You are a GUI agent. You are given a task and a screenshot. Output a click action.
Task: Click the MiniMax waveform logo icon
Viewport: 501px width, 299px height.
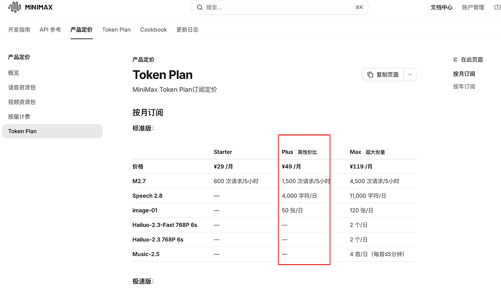(x=15, y=7)
